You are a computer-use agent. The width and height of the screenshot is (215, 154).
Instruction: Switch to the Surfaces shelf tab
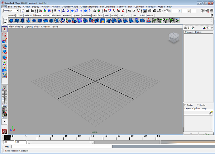(x=28, y=15)
